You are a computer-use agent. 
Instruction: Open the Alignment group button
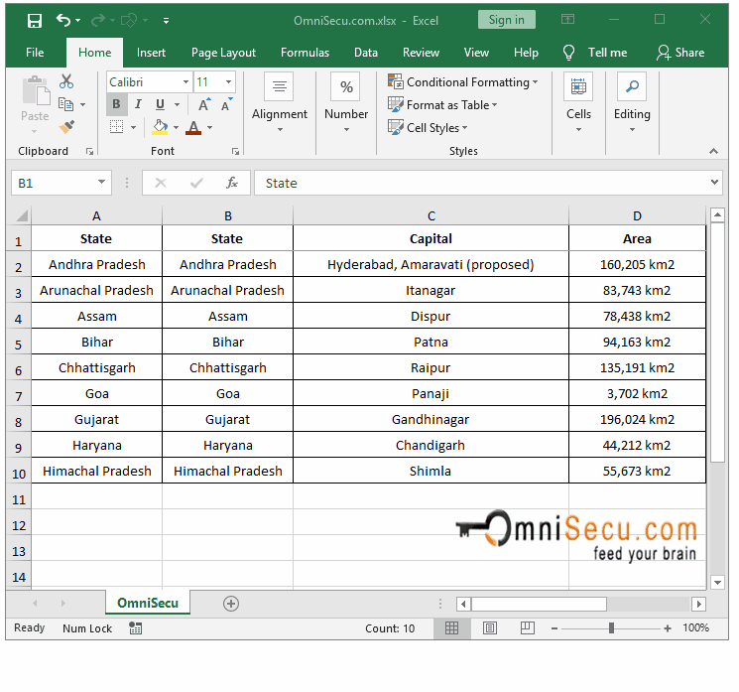[280, 103]
